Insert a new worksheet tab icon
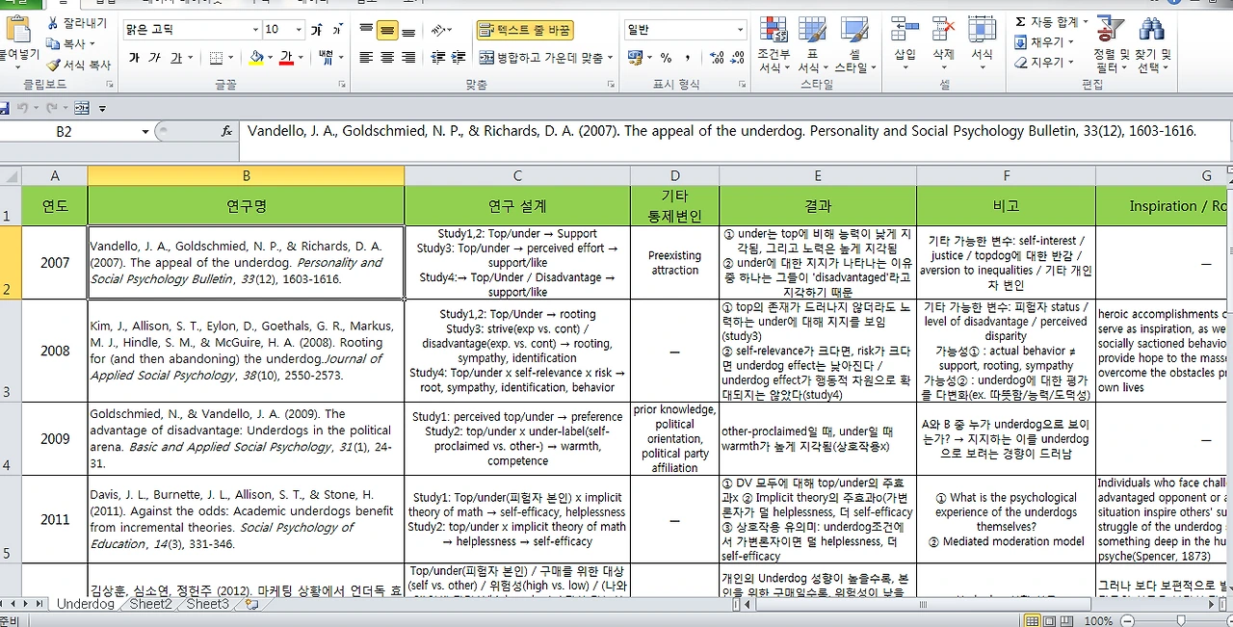This screenshot has height=627, width=1233. tap(252, 604)
